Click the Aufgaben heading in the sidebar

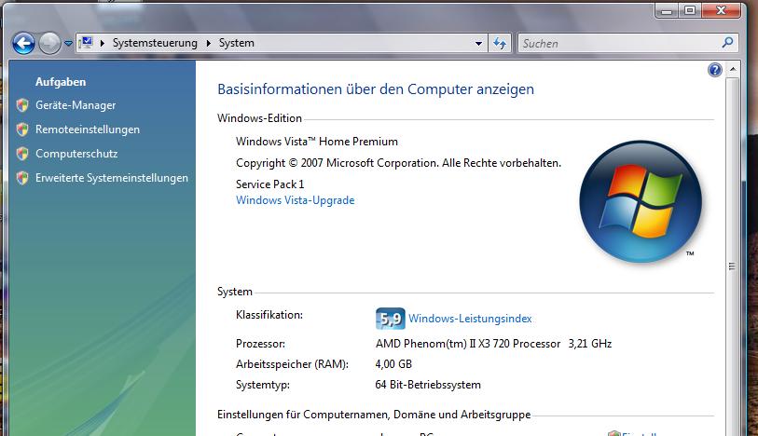tap(61, 82)
